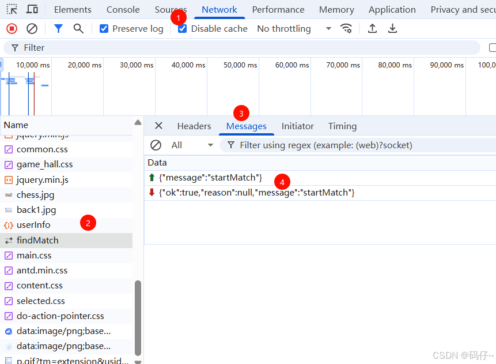Image resolution: width=496 pixels, height=364 pixels.
Task: Open the All message type dropdown
Action: 192,145
